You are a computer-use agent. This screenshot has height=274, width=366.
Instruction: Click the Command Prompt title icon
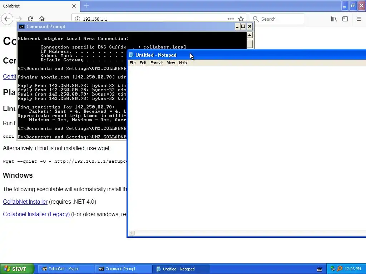coord(22,26)
